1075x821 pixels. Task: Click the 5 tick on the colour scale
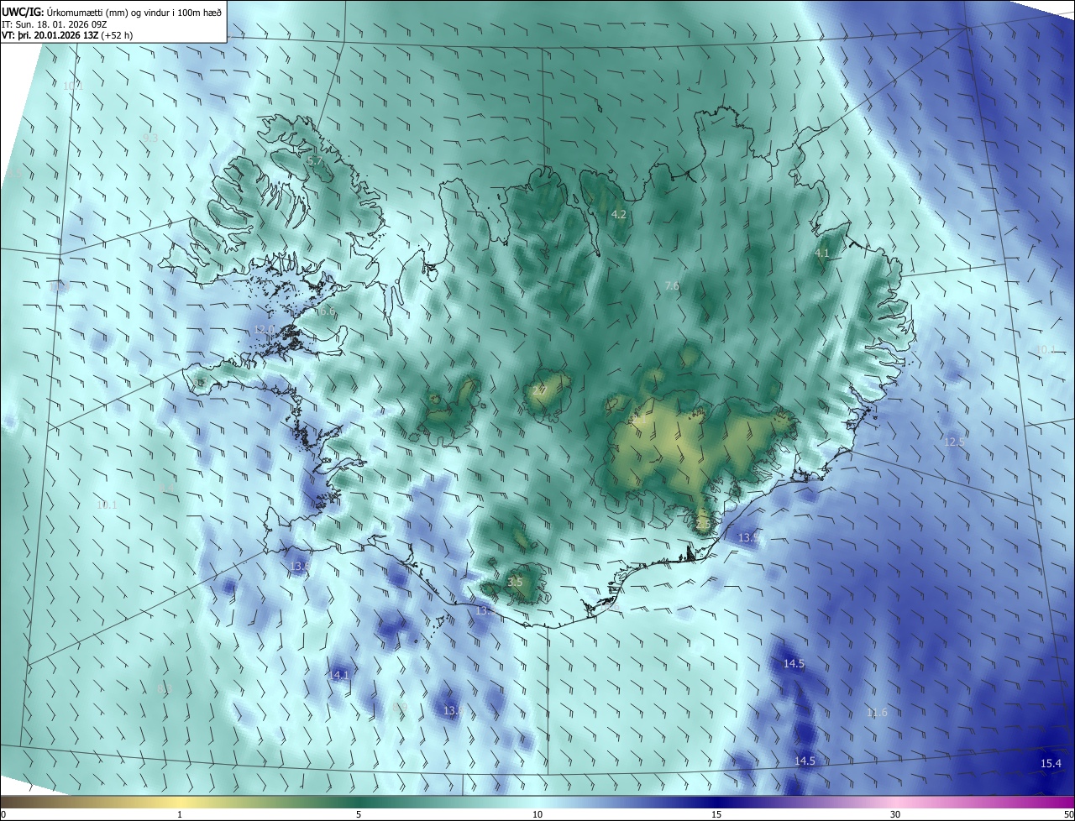pyautogui.click(x=359, y=814)
